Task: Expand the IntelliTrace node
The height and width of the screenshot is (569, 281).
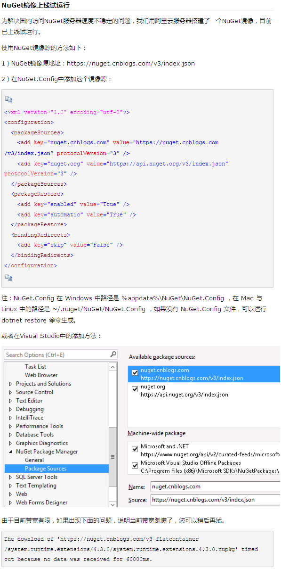Action: [11, 418]
